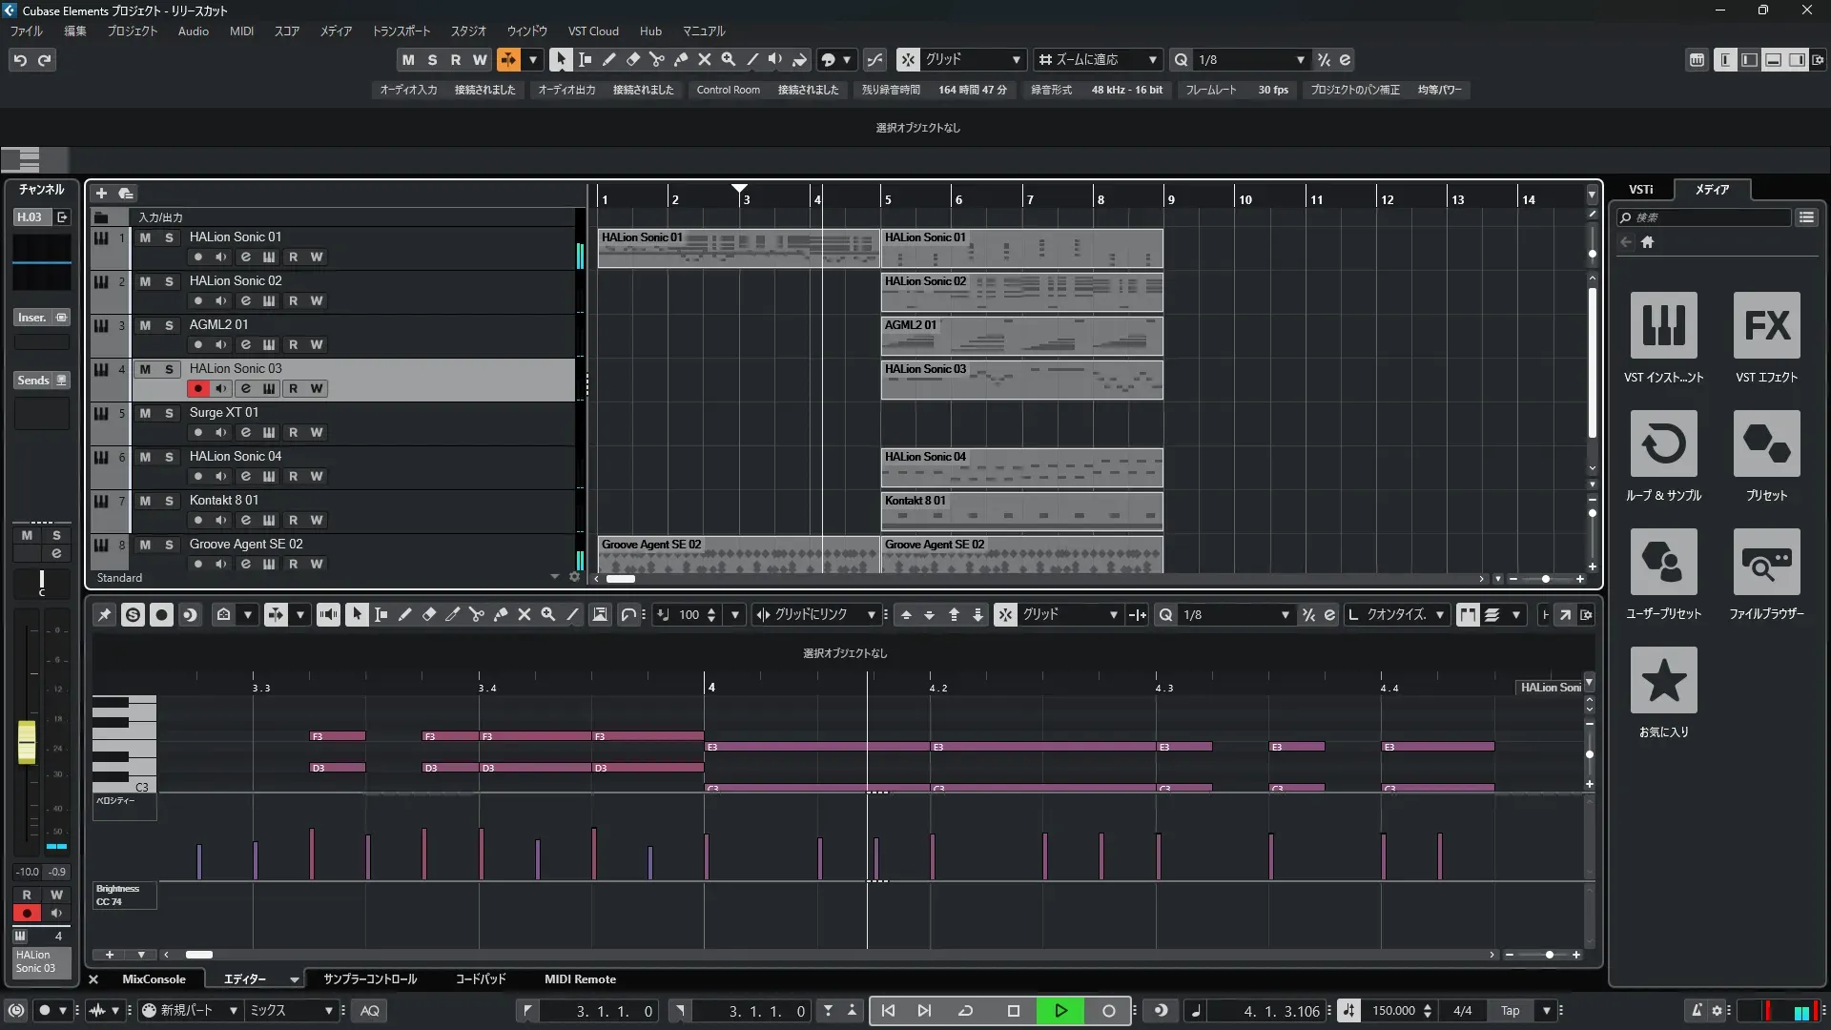
Task: Open editor's グリッドにリンク dropdown
Action: click(x=871, y=615)
